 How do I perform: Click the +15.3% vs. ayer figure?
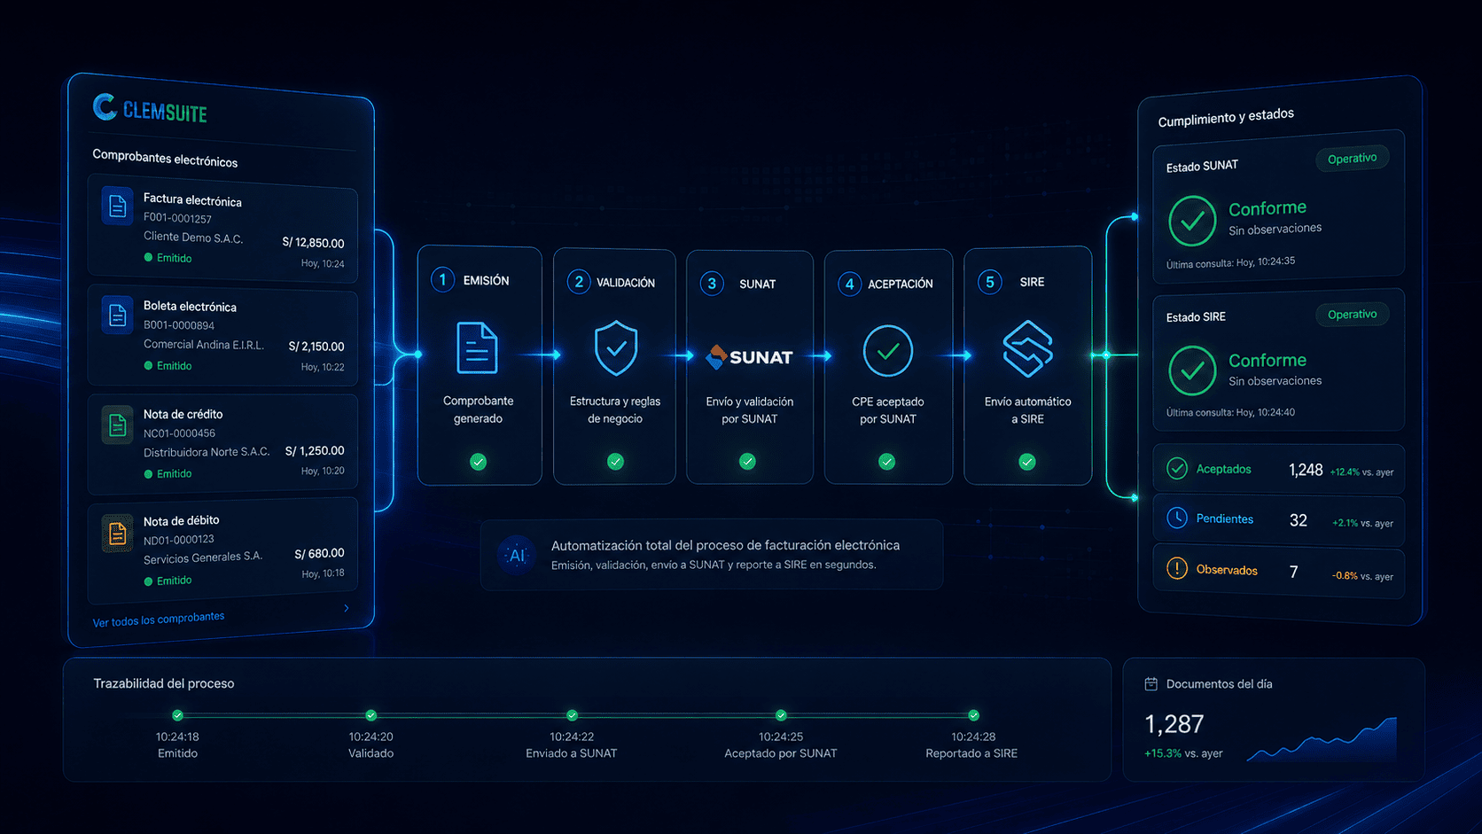coord(1183,753)
